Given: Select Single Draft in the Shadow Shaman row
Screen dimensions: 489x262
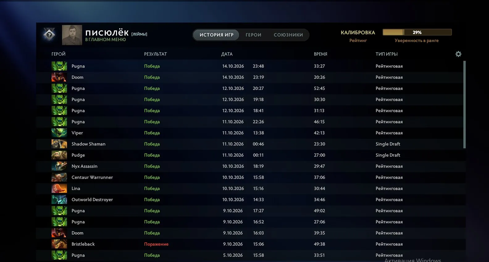Looking at the screenshot, I should tap(388, 144).
